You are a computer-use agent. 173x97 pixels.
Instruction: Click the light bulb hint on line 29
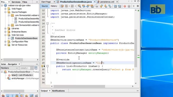point(42,66)
